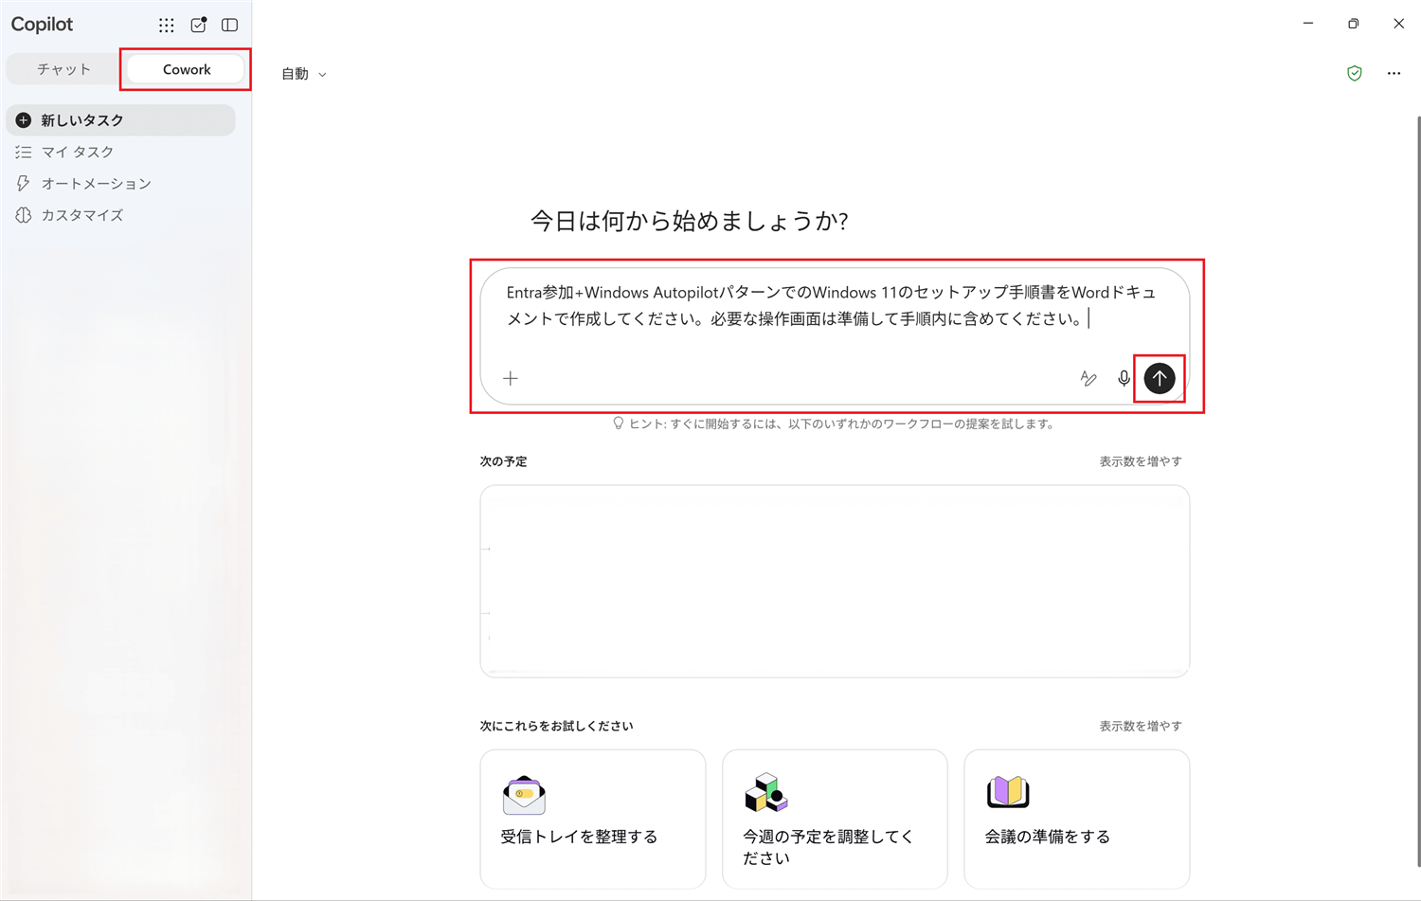Screen dimensions: 1421x901
Task: Minimize the Copilot window
Action: tap(1308, 24)
